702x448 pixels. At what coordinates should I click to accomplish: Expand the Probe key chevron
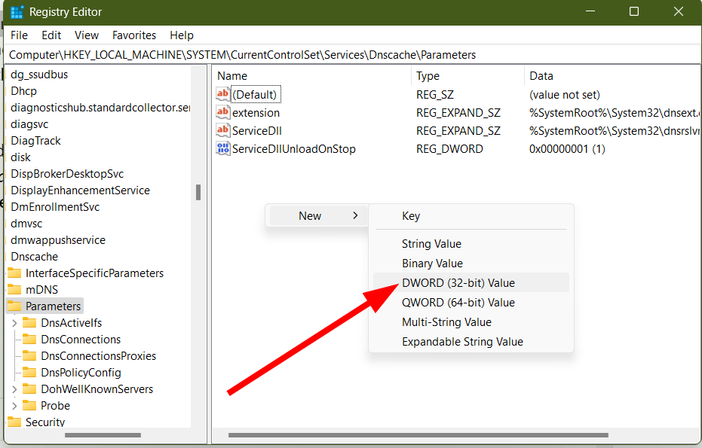14,406
